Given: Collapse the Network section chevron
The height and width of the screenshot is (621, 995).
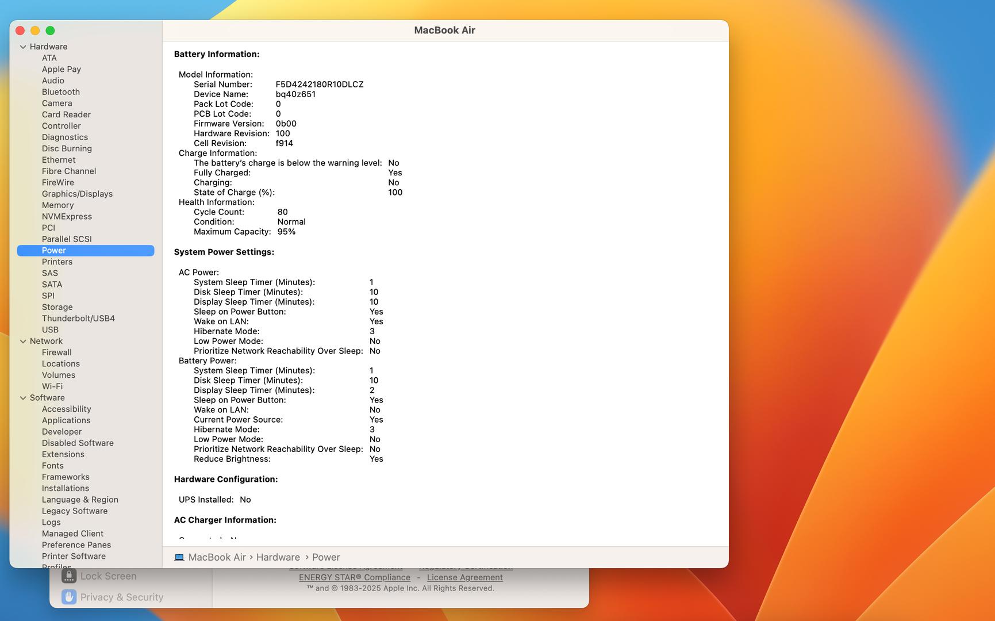Looking at the screenshot, I should pos(23,342).
